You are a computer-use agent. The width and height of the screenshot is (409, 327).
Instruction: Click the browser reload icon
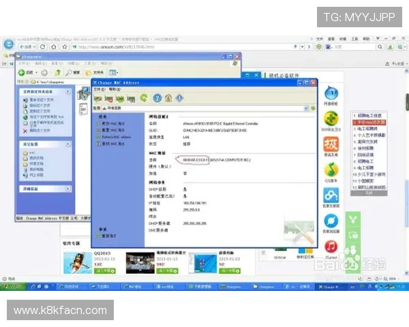tap(43, 47)
